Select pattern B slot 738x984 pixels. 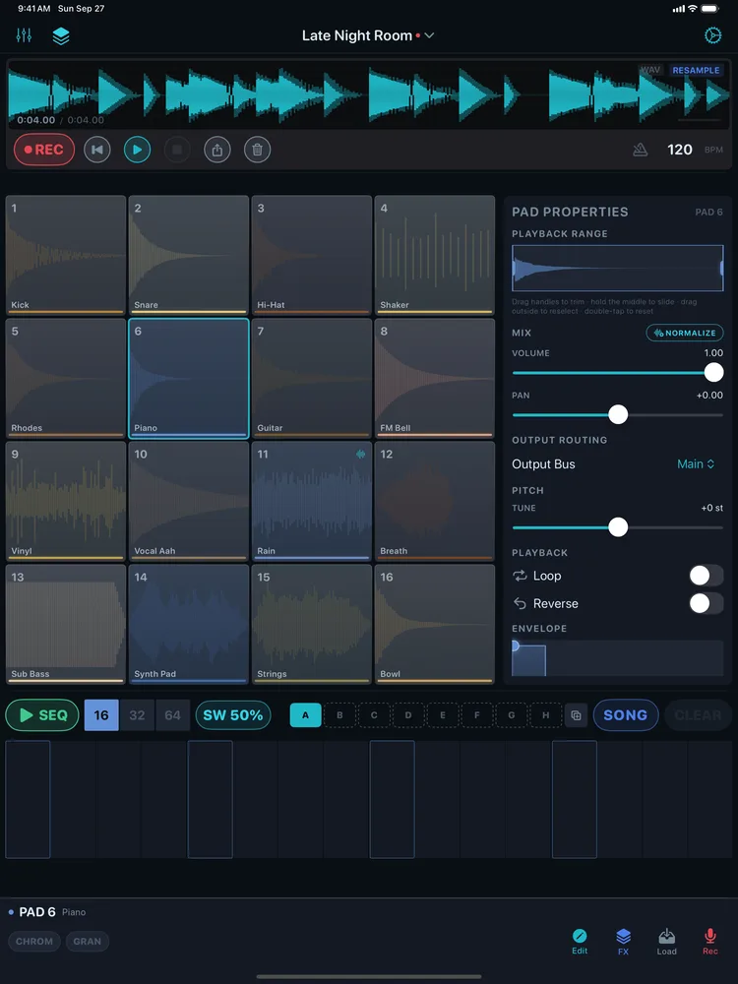point(339,714)
